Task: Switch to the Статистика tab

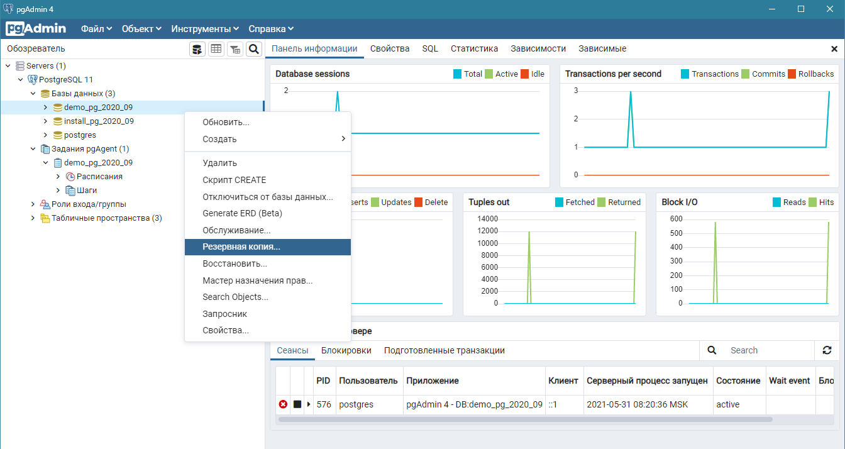Action: click(474, 49)
